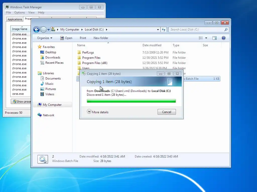Select the csrss.exe process
The height and width of the screenshot is (192, 257).
[18, 94]
